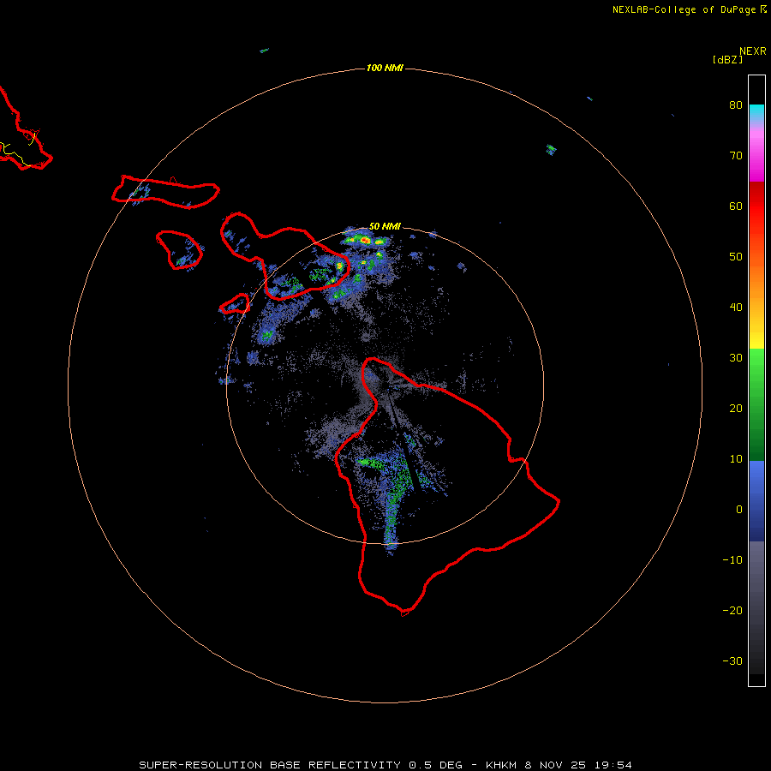Click the gray -15 dBZ band of the colorbar
This screenshot has width=771, height=771.
756,585
